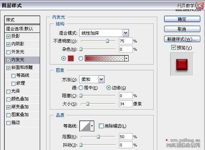Enable the 消除锯齿(L) checkbox
205x150 pixels.
[x=101, y=126]
